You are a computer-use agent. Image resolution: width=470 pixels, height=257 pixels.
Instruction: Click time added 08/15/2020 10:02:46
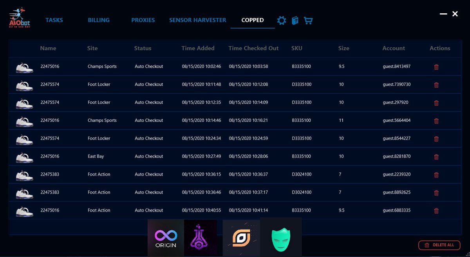click(x=201, y=66)
